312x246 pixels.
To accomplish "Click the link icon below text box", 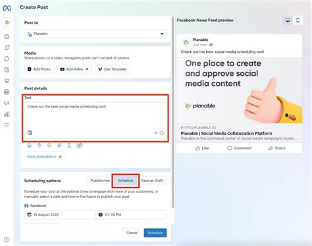I will tap(80, 146).
